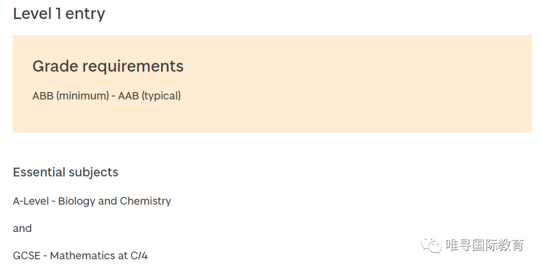Click the 唯寻国际教育 watermark text
The width and height of the screenshot is (542, 269).
485,245
